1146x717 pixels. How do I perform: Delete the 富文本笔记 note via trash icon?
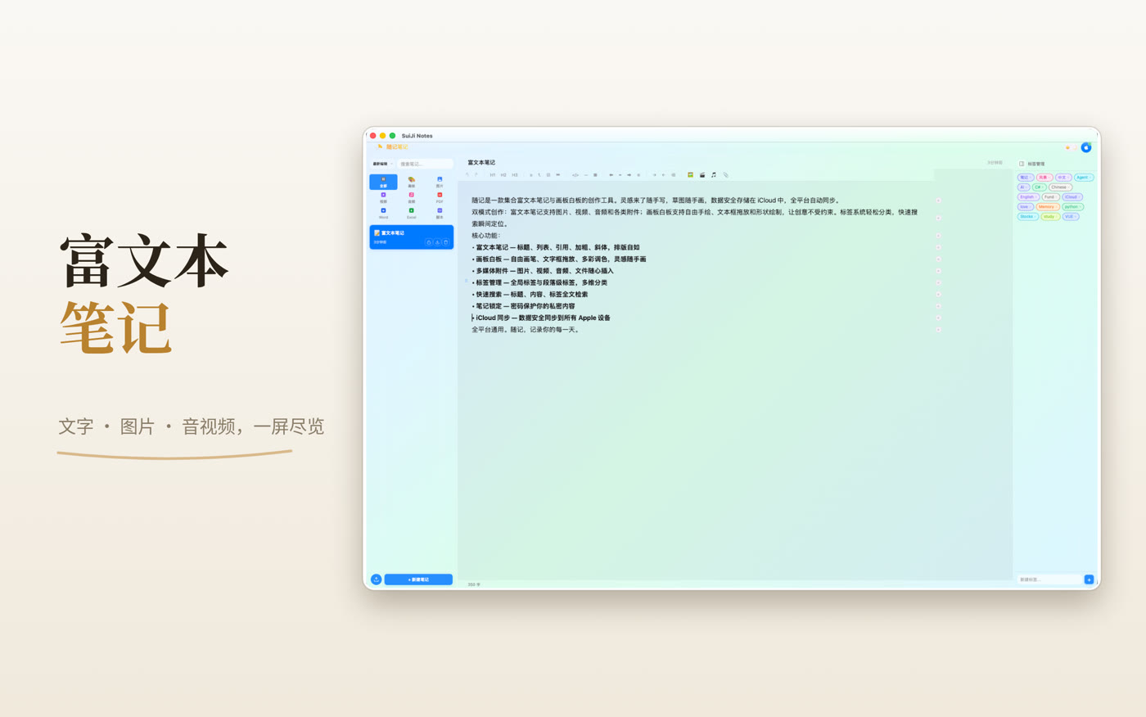pyautogui.click(x=446, y=242)
